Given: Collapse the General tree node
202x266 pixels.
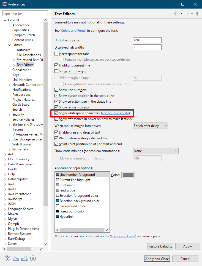Looking at the screenshot, I should pyautogui.click(x=5, y=20).
